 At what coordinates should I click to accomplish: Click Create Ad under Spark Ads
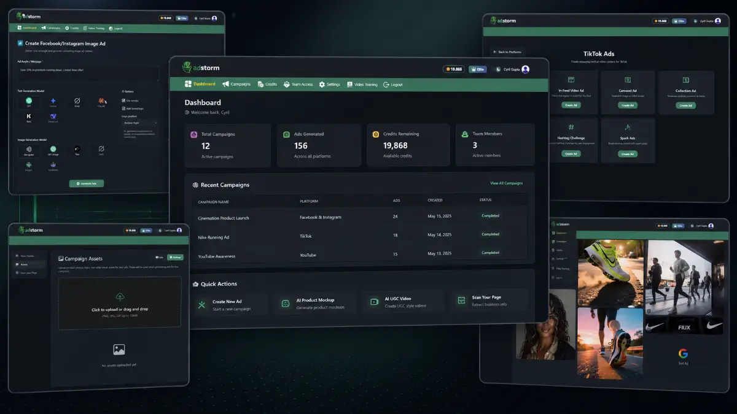click(x=627, y=154)
